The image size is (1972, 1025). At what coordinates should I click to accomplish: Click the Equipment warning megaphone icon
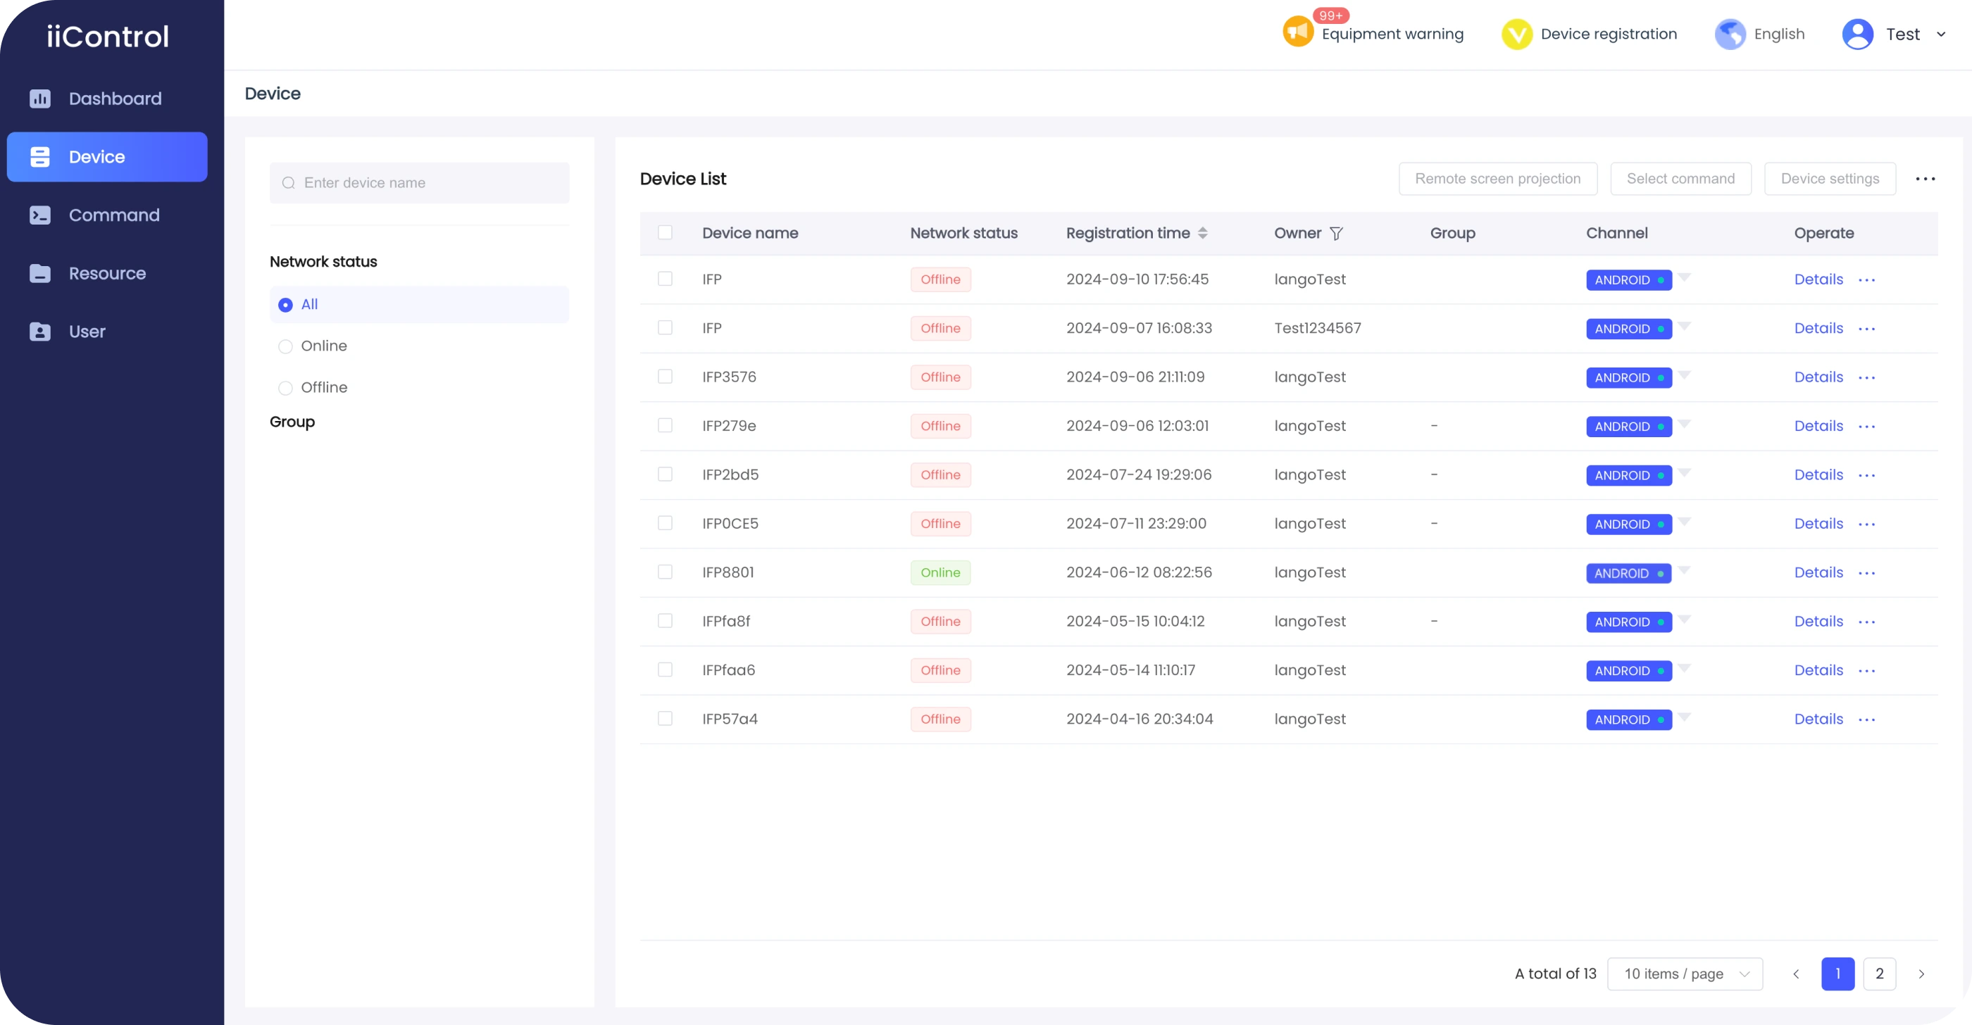click(x=1297, y=33)
